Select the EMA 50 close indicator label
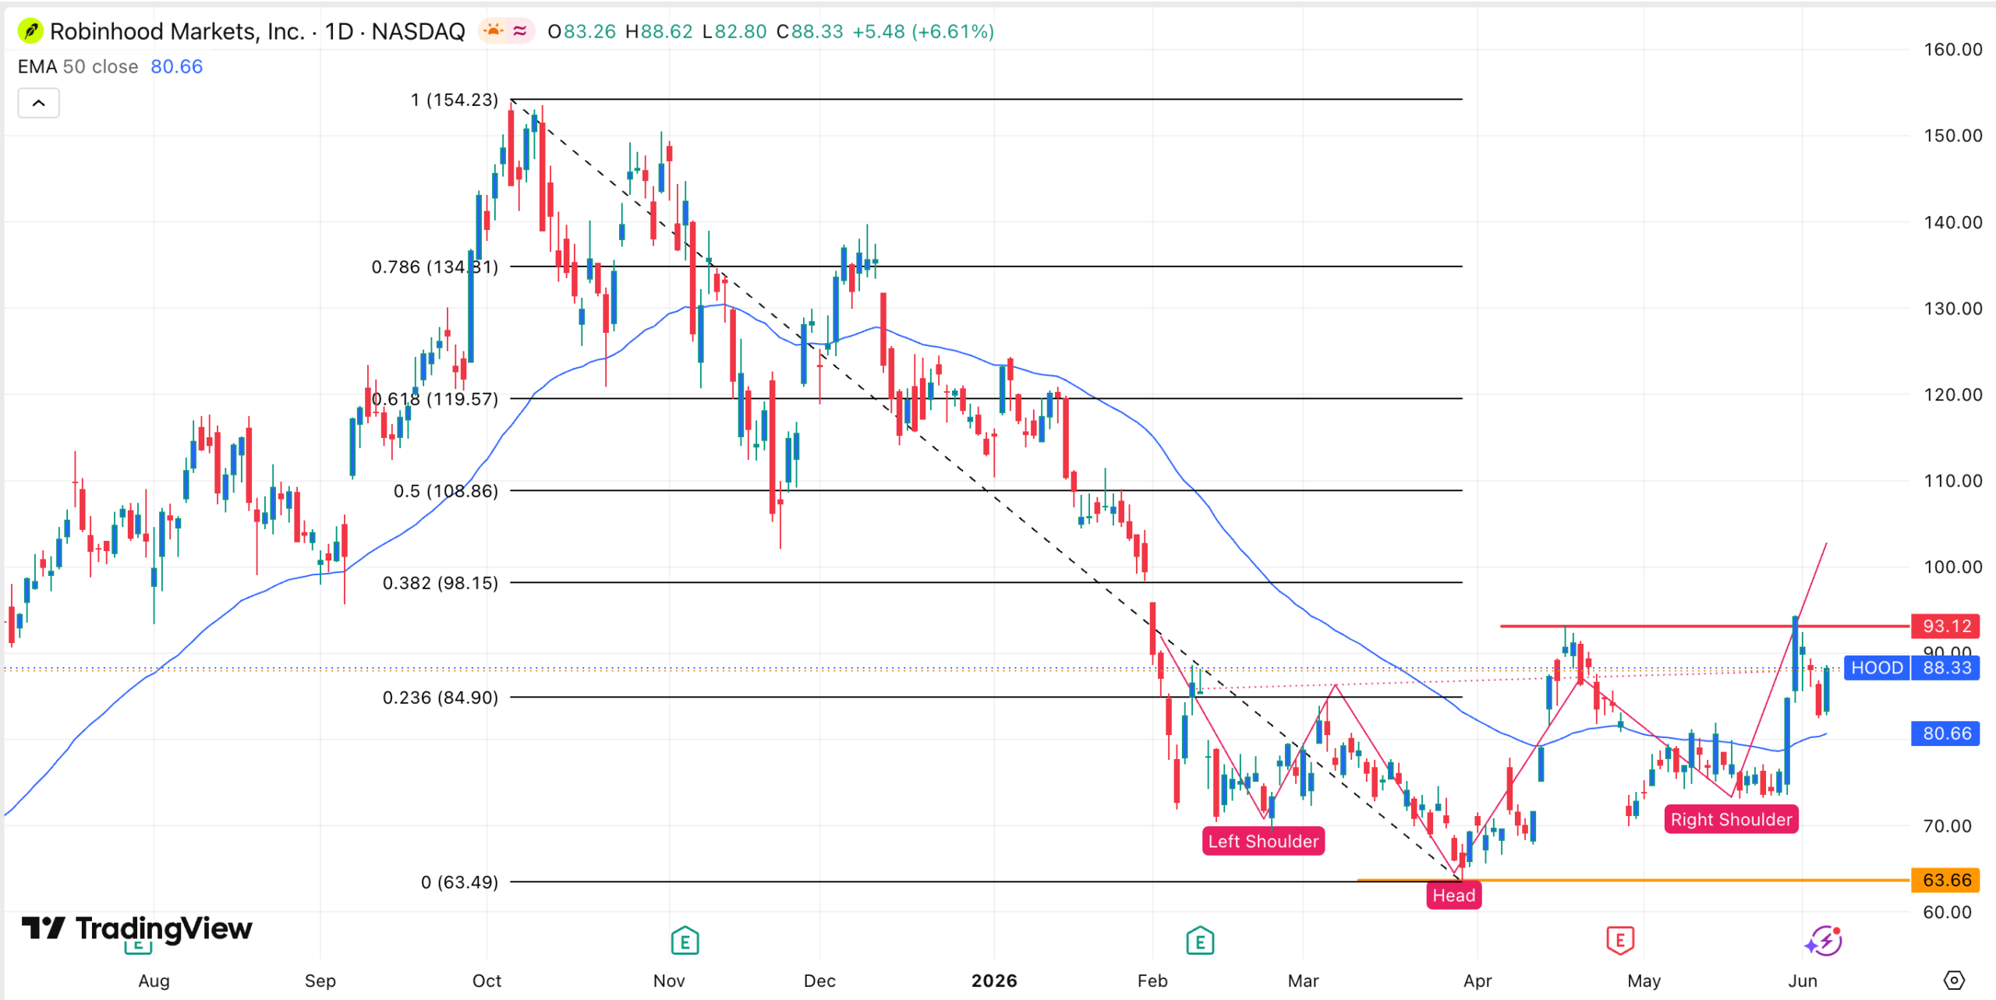Viewport: 1996px width, 1000px height. 78,67
